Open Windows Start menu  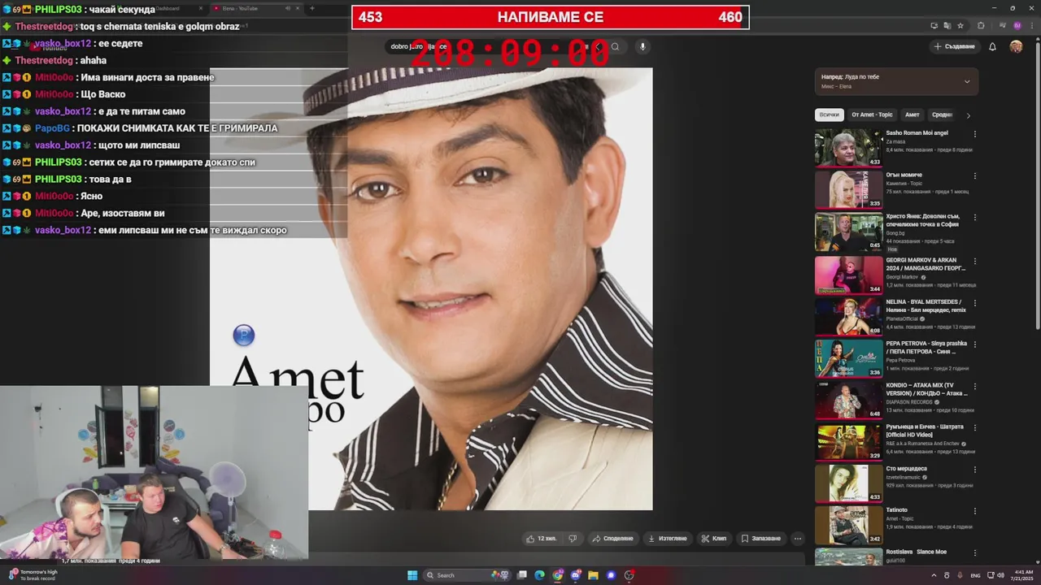412,575
